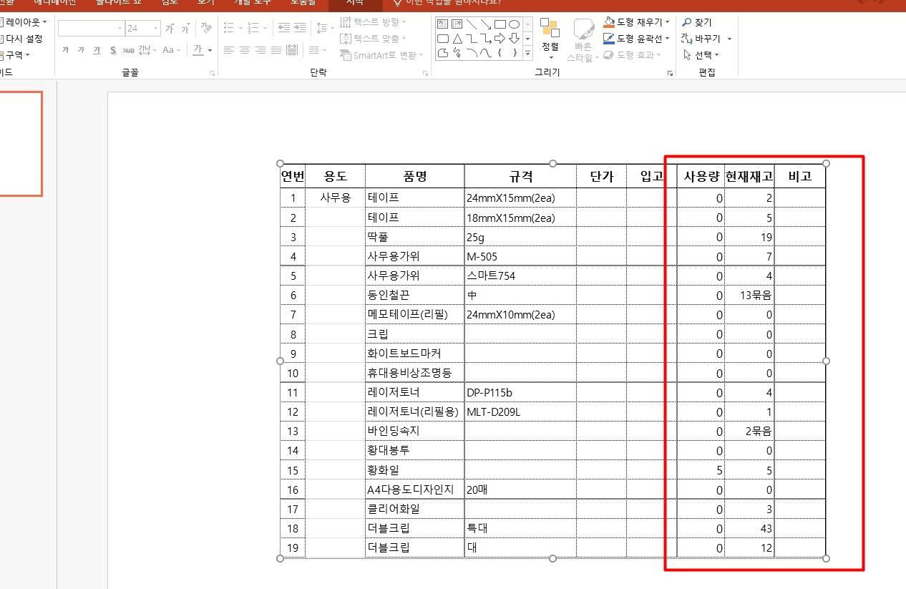Align text left
Screen dimensions: 906x589
point(229,50)
